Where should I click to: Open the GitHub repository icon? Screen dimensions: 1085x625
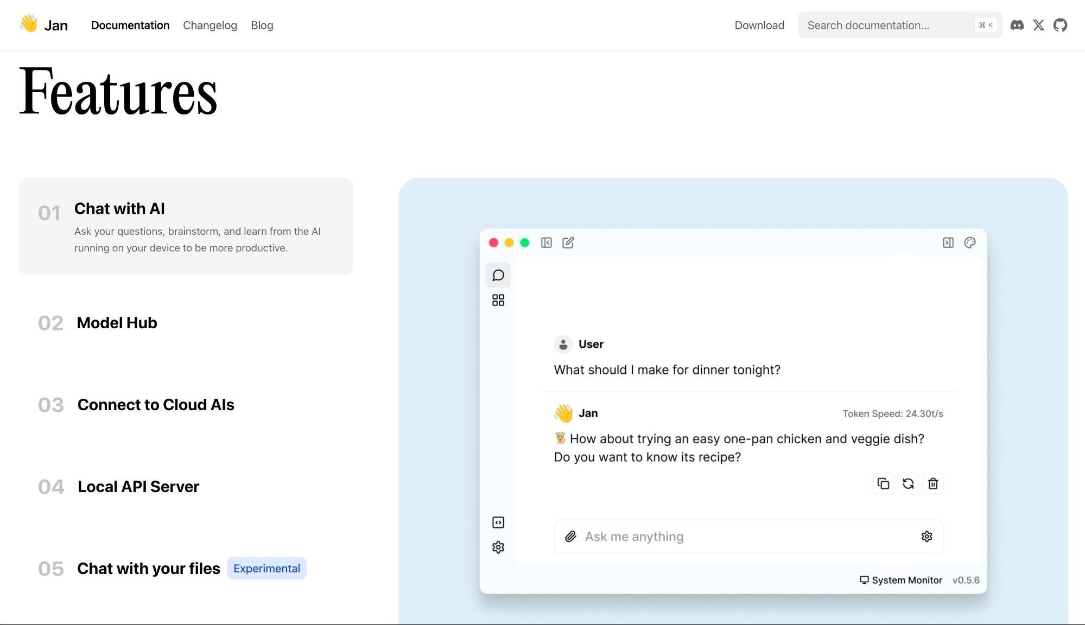1060,25
